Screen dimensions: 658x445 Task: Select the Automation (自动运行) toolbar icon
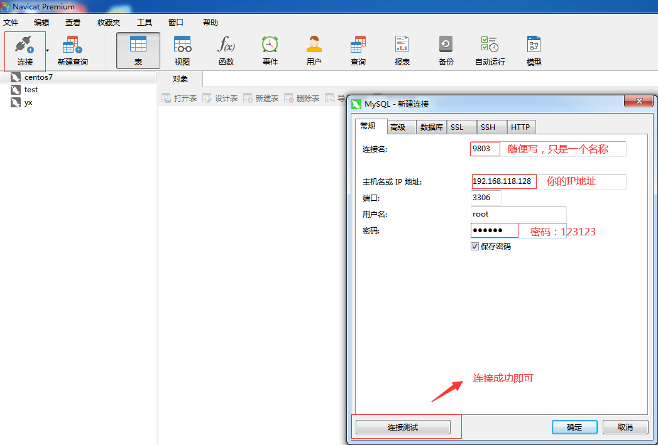pos(490,44)
